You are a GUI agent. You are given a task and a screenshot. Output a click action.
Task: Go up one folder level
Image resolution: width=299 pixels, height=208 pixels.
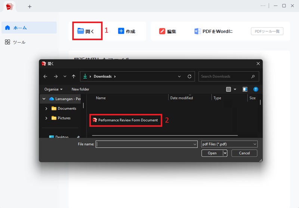[74, 77]
